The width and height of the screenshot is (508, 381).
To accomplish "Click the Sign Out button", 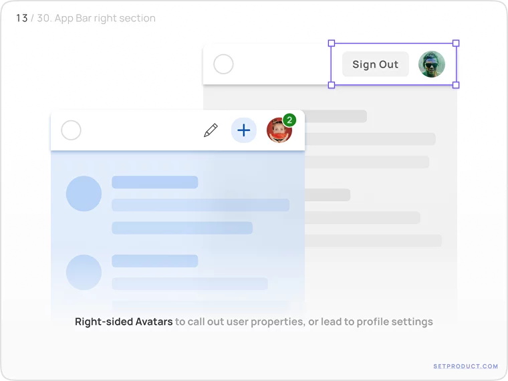I will click(x=375, y=64).
